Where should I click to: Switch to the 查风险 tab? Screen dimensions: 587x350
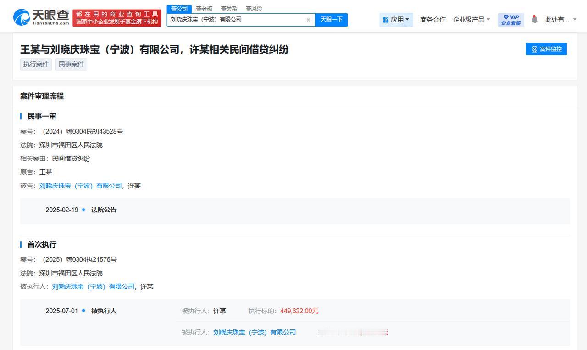(254, 9)
